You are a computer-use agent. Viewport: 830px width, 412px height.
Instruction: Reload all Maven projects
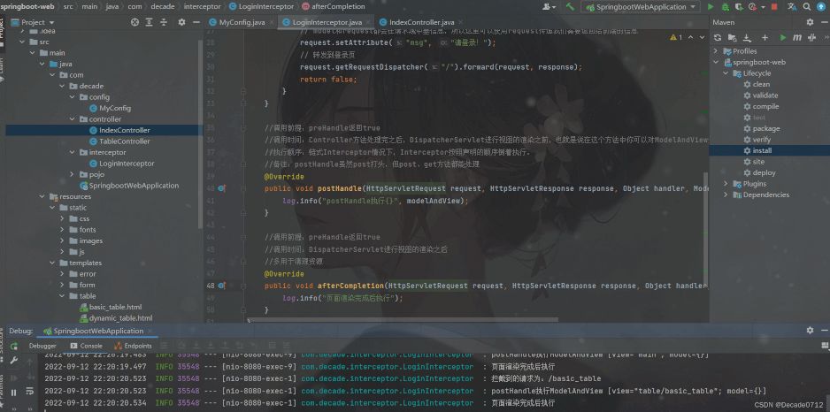718,38
